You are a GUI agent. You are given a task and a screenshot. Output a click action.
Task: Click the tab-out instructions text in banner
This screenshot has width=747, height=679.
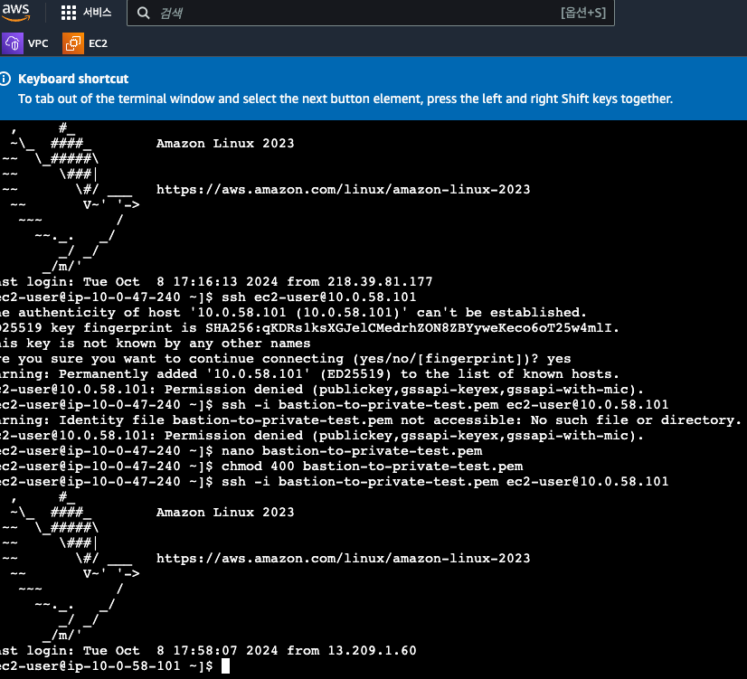tap(345, 99)
